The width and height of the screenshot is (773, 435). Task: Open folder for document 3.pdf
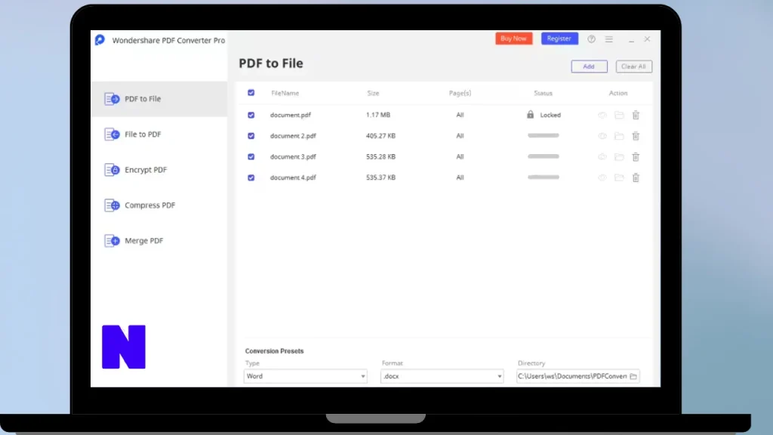[619, 157]
